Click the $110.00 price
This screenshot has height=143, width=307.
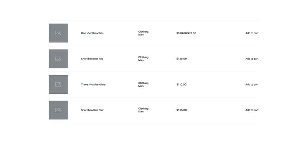[181, 84]
